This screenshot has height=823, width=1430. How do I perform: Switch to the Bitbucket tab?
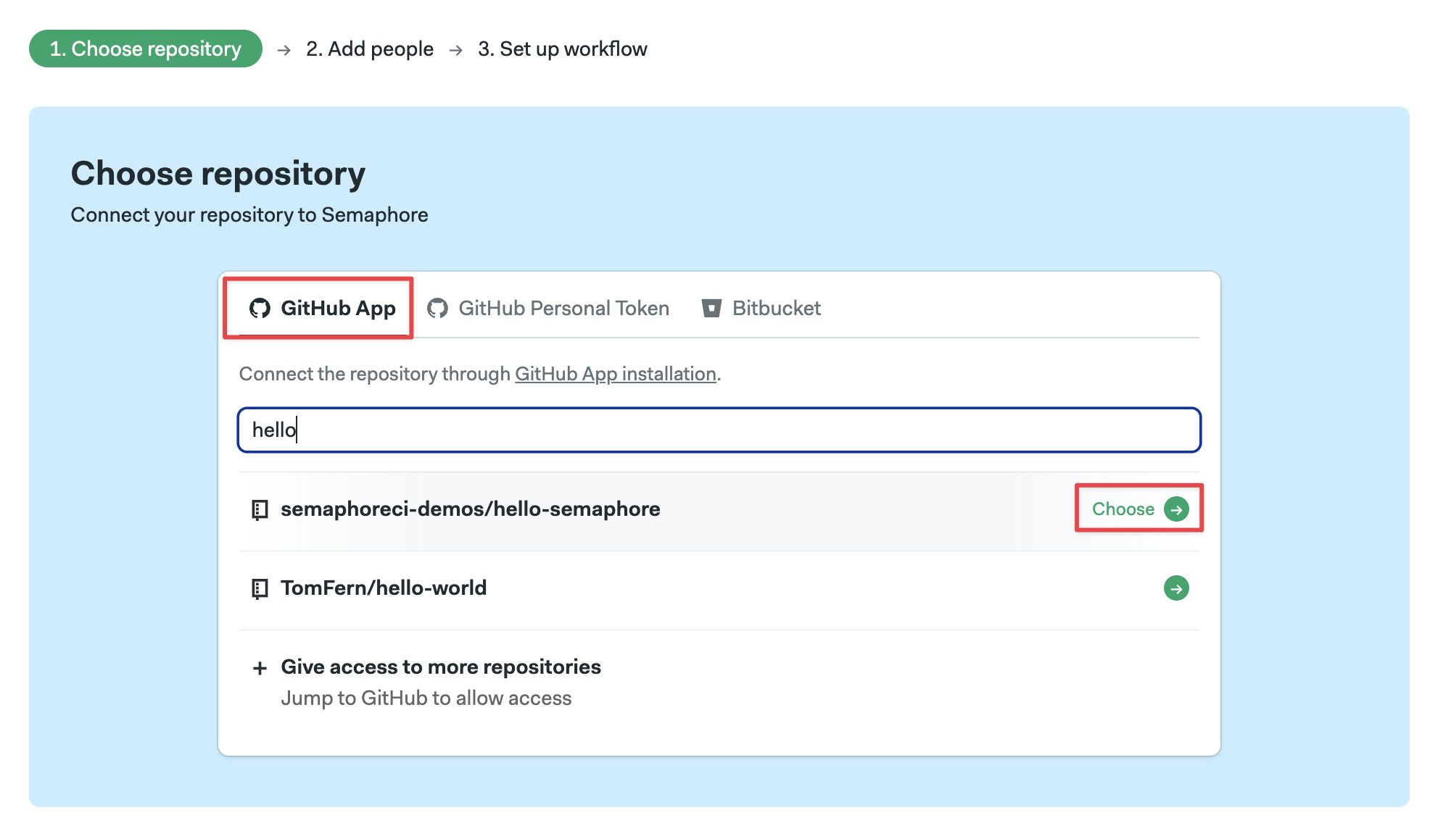tap(761, 308)
